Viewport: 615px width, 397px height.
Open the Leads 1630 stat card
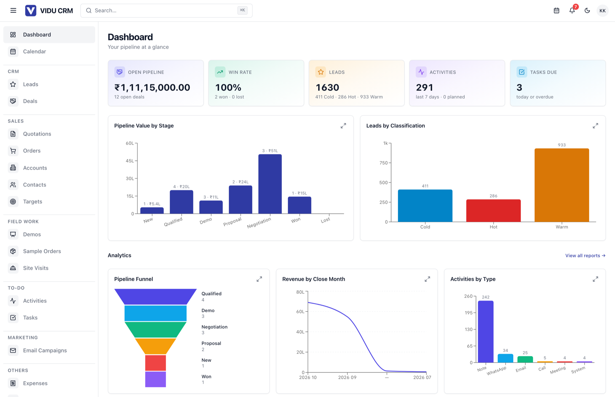pos(357,83)
